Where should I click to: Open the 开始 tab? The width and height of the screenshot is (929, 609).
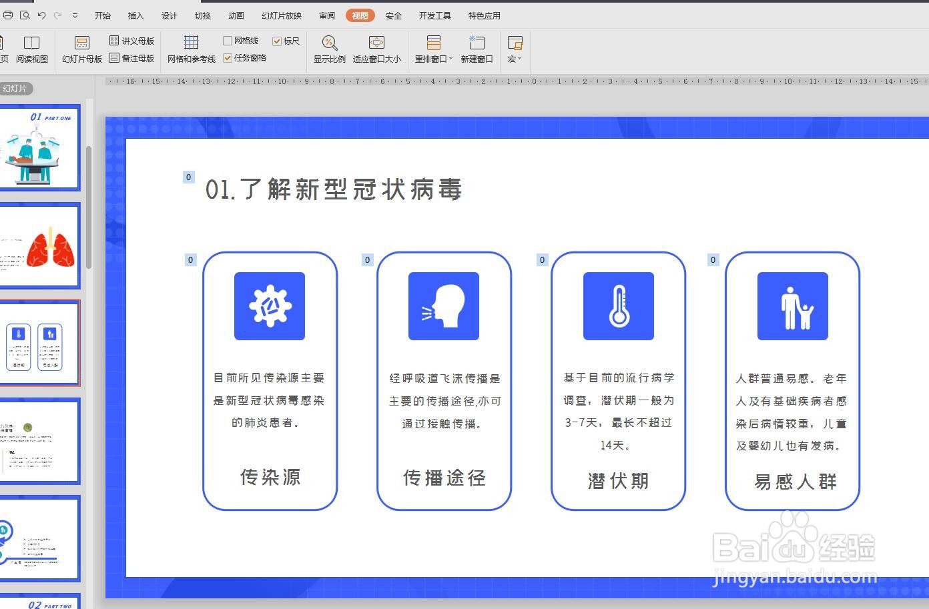pyautogui.click(x=103, y=15)
